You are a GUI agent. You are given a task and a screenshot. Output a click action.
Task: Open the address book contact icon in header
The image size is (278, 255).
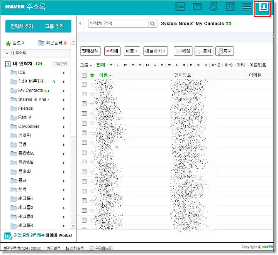[263, 7]
